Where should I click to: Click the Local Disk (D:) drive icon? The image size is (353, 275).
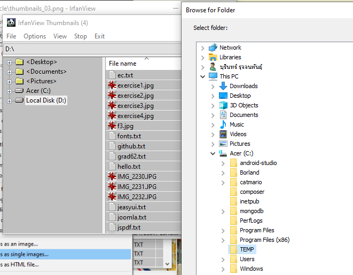pyautogui.click(x=19, y=100)
